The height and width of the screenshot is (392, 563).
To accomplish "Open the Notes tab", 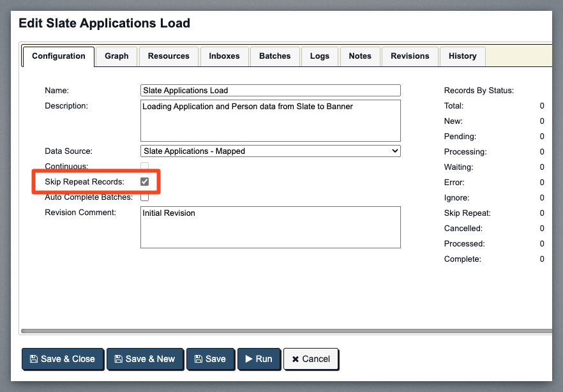I will pos(360,56).
